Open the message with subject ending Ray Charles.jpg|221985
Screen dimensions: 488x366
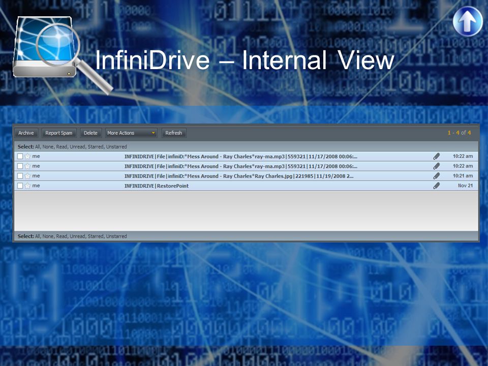tap(239, 176)
